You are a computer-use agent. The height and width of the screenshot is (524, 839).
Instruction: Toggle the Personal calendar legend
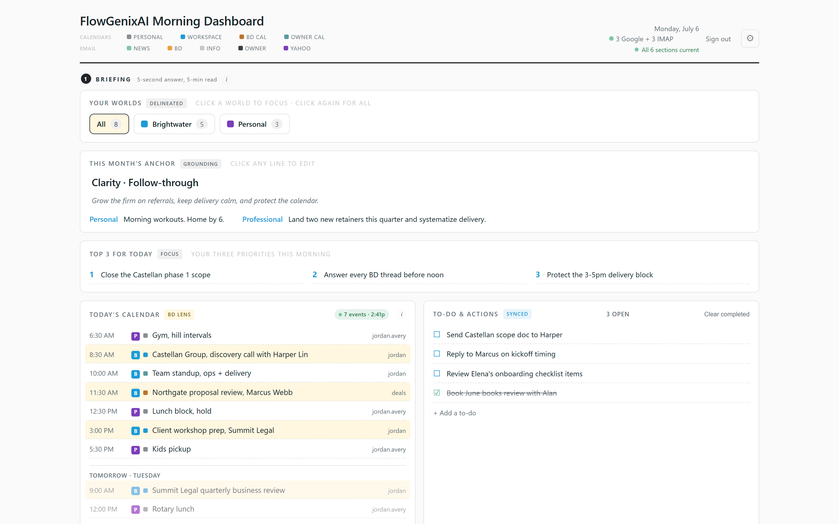[x=145, y=37]
